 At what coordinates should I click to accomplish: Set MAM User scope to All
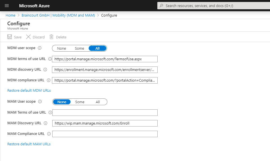98,102
